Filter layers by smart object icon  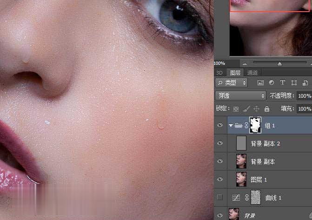[x=305, y=82]
